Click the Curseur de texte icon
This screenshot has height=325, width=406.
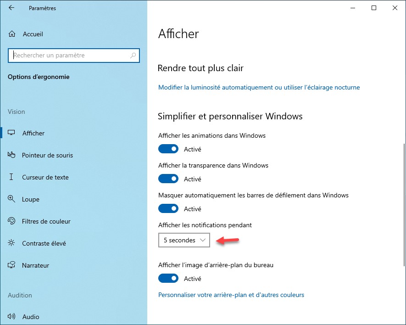point(12,177)
